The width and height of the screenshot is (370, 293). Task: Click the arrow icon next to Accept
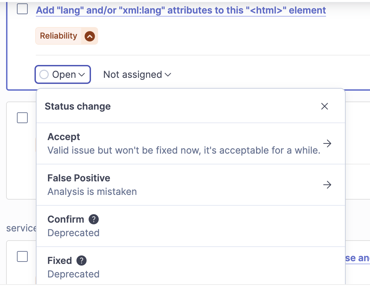coord(327,143)
